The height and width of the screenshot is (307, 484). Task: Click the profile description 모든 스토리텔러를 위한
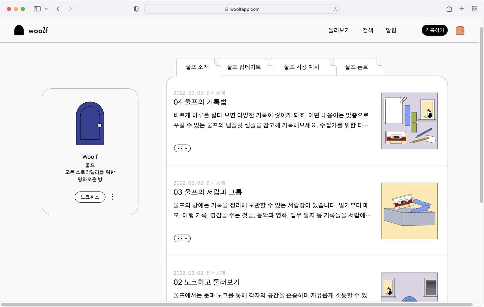(90, 172)
